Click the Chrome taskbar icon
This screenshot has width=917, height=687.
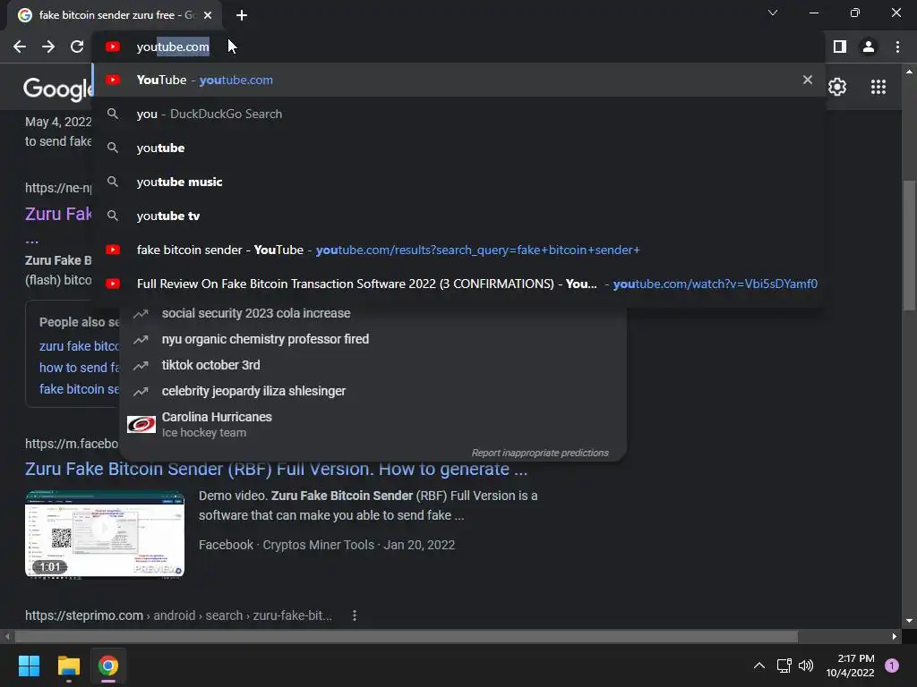click(x=108, y=666)
